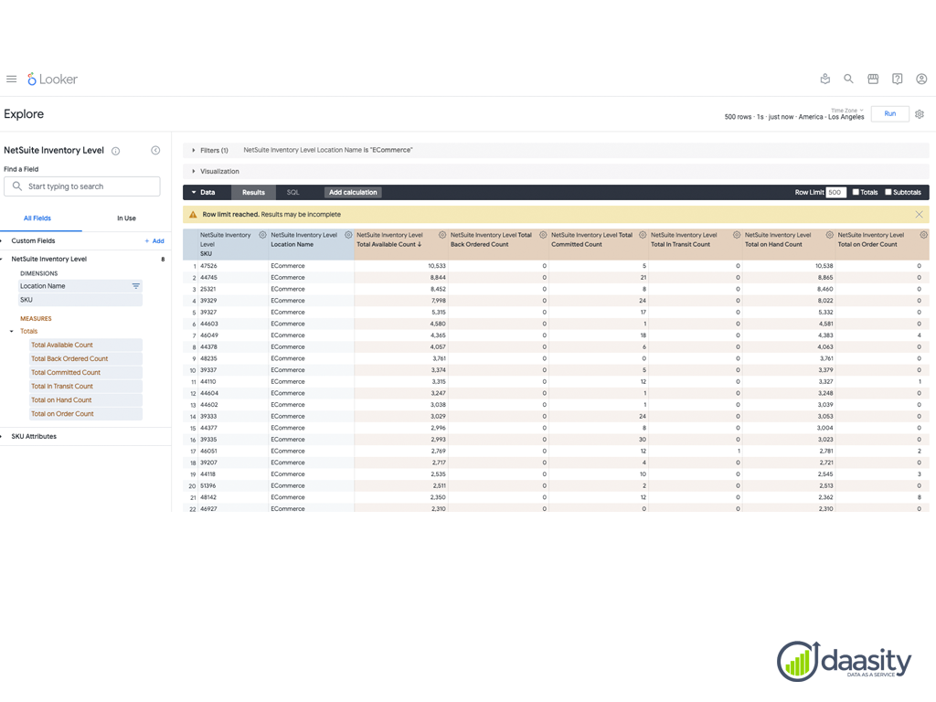Click on hand count value 2,781
Image resolution: width=936 pixels, height=702 pixels.
point(826,452)
